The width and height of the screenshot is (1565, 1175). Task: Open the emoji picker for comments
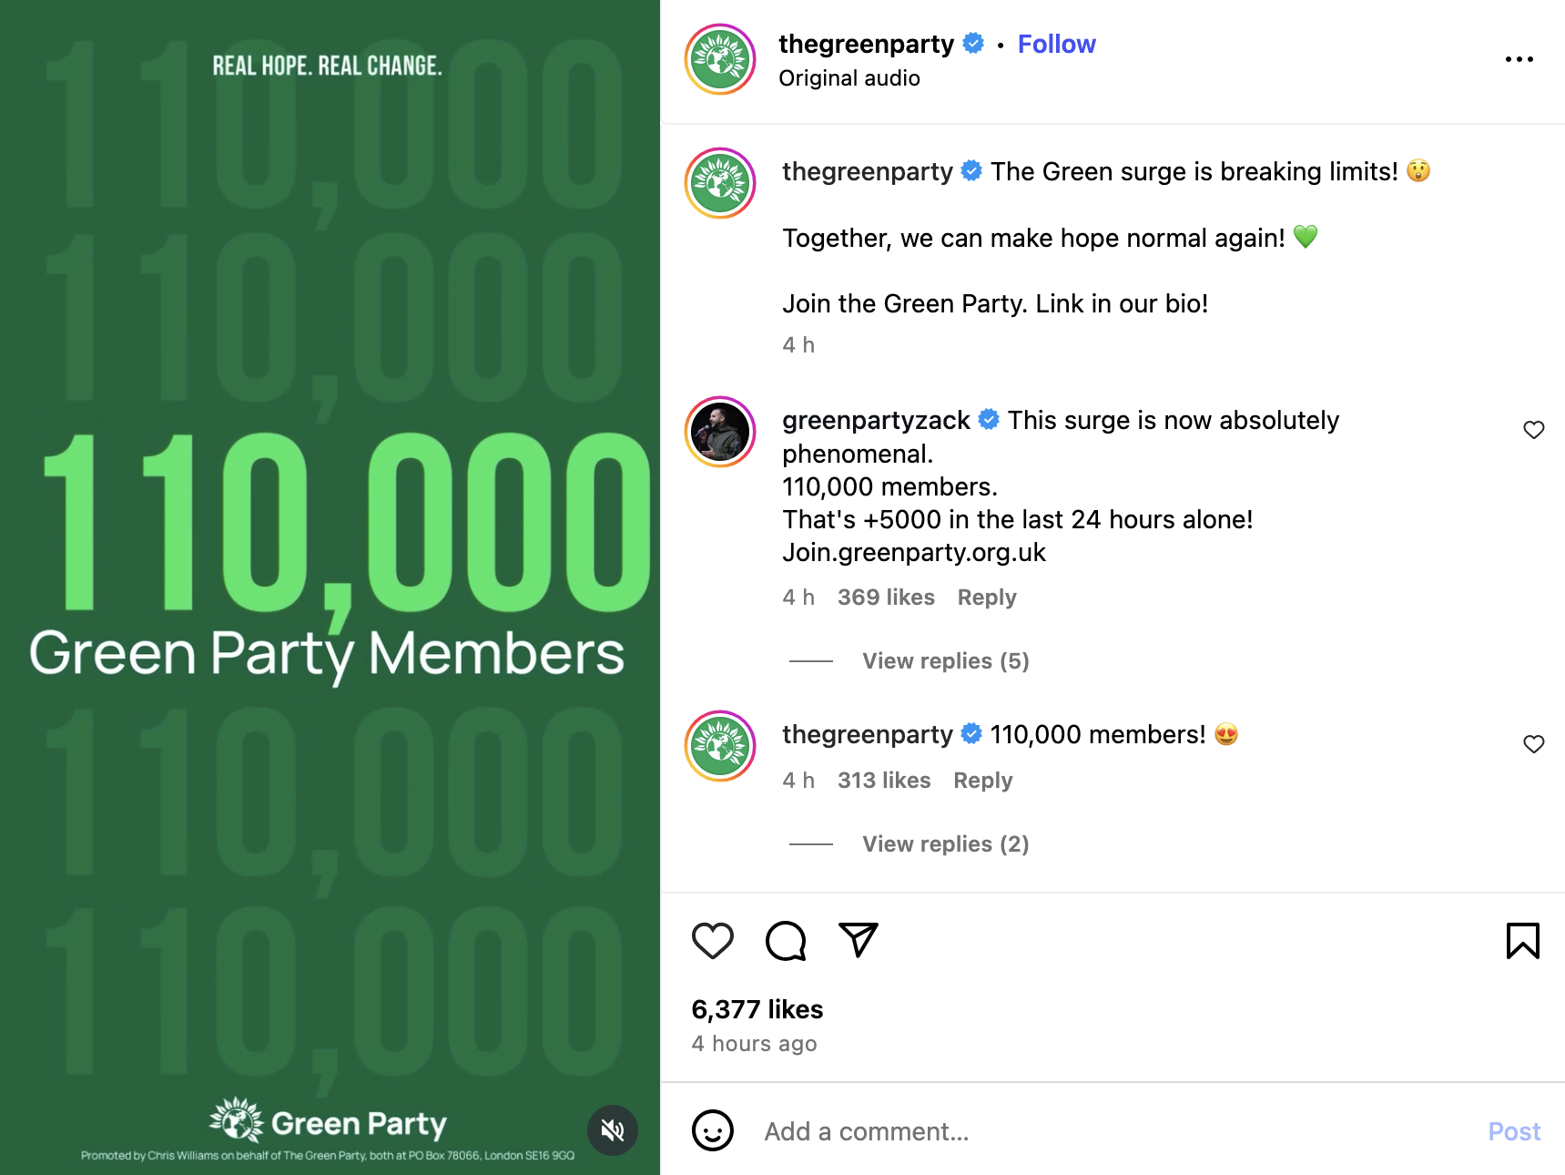coord(712,1131)
